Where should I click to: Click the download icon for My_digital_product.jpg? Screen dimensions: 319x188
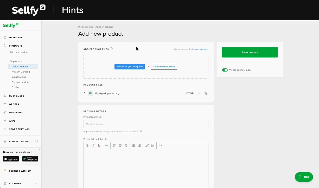coord(199,94)
